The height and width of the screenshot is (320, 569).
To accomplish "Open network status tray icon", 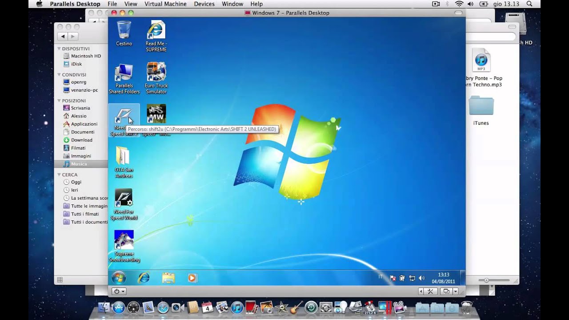I will pos(412,278).
